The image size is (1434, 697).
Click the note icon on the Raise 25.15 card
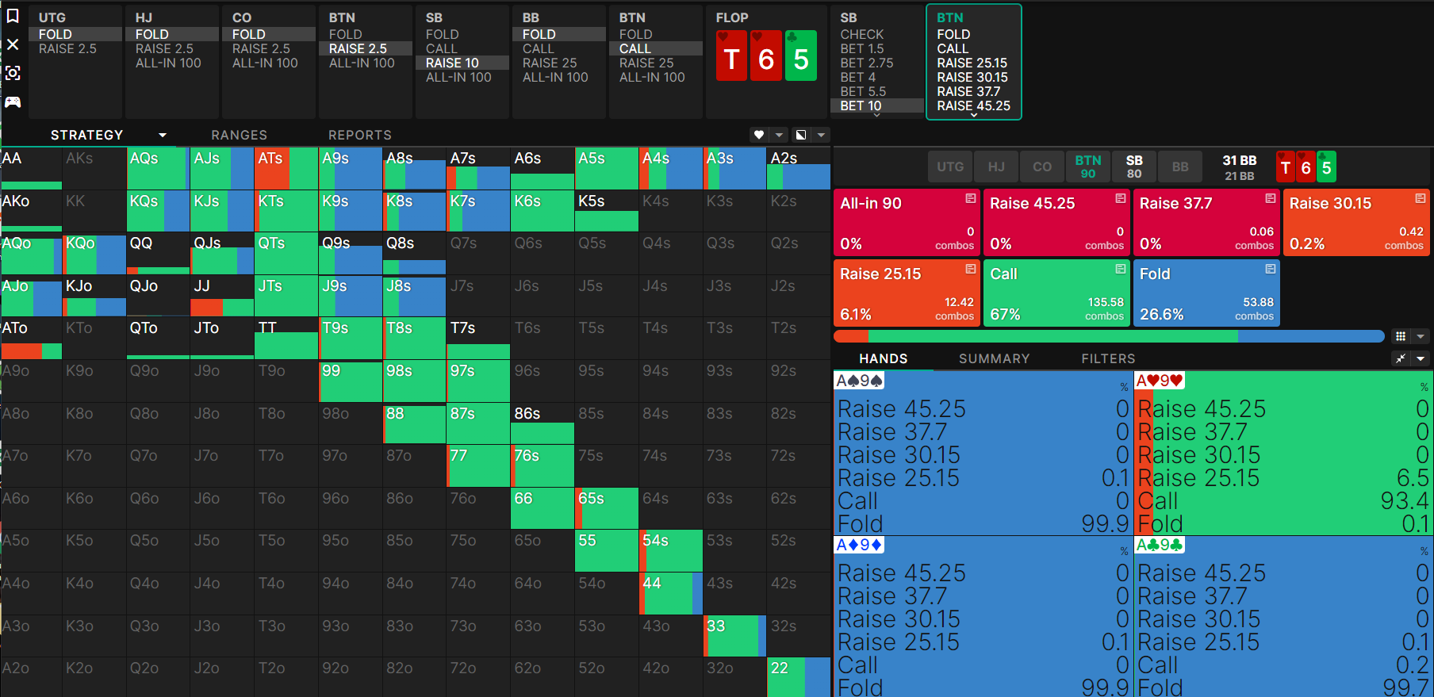[970, 269]
